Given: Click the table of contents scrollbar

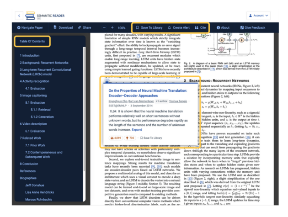Looking at the screenshot, I should (x=84, y=109).
